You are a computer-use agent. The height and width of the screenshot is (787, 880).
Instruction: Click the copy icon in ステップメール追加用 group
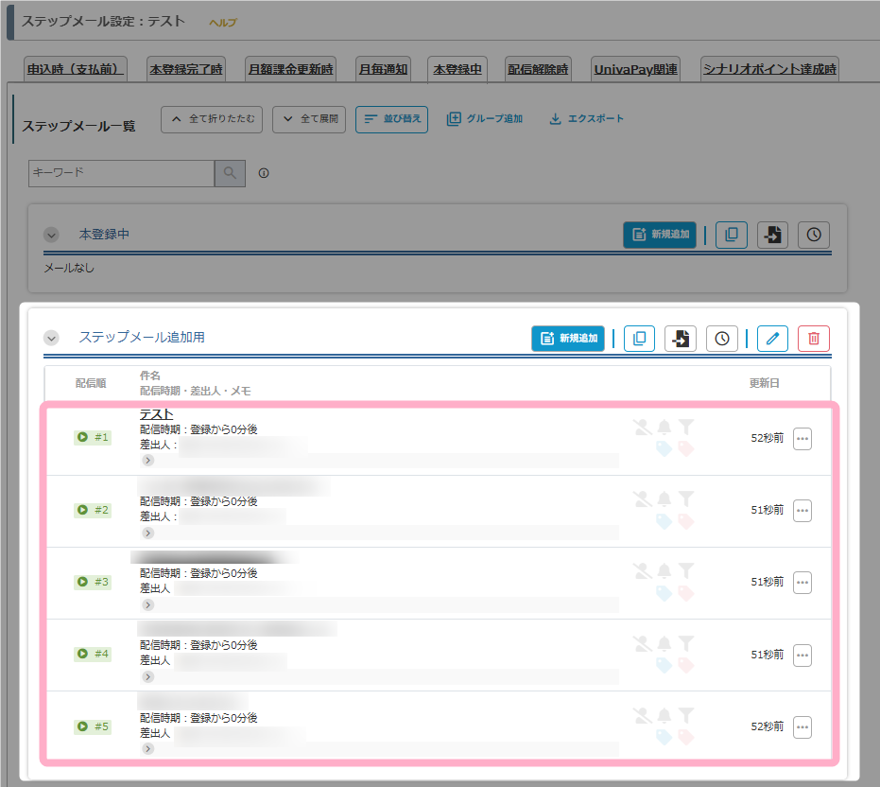[639, 339]
